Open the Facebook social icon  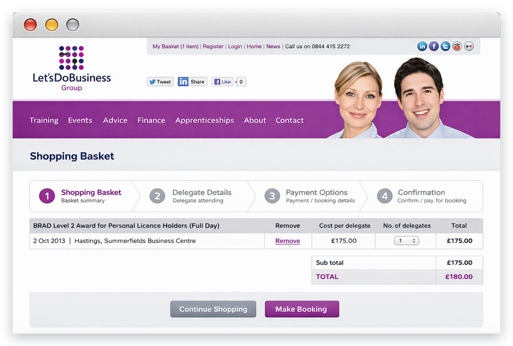coord(433,46)
